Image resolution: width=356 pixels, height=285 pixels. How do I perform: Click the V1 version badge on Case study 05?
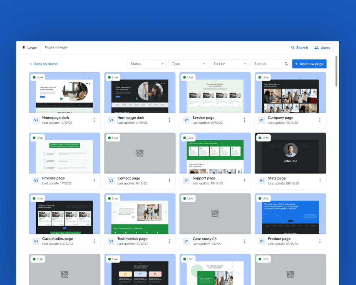pyautogui.click(x=187, y=241)
